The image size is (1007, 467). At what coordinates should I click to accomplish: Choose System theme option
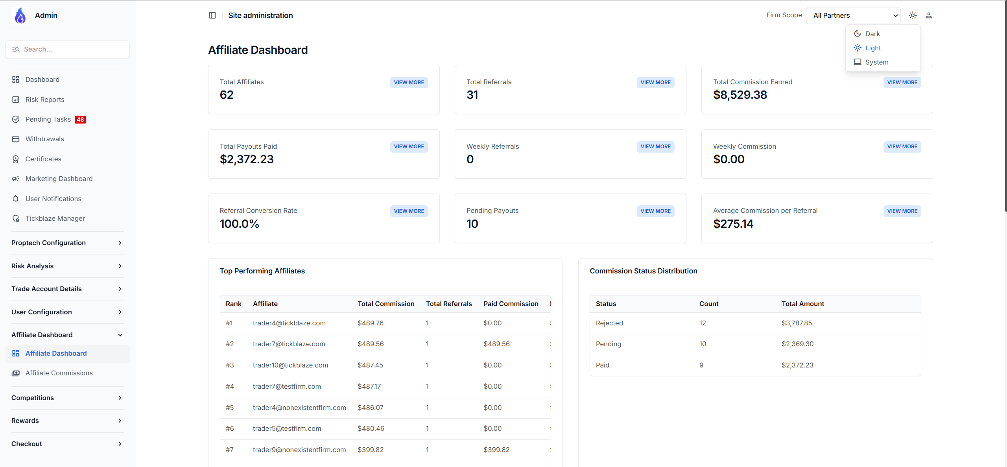pos(876,62)
